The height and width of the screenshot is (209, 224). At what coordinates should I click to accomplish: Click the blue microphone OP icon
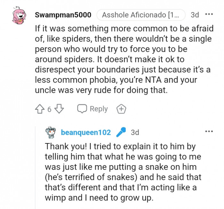tap(121, 132)
